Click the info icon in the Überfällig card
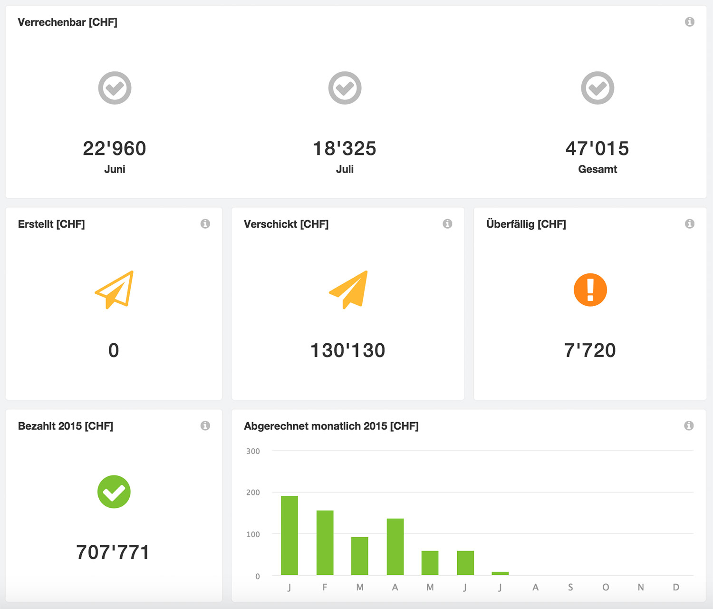Image resolution: width=713 pixels, height=609 pixels. click(x=690, y=223)
